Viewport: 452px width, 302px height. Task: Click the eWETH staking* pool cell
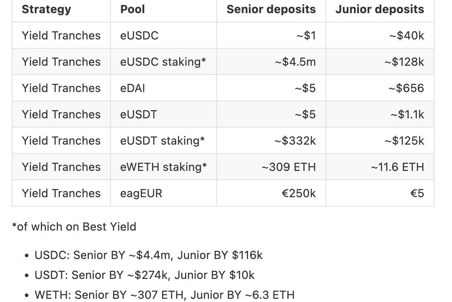pos(163,167)
